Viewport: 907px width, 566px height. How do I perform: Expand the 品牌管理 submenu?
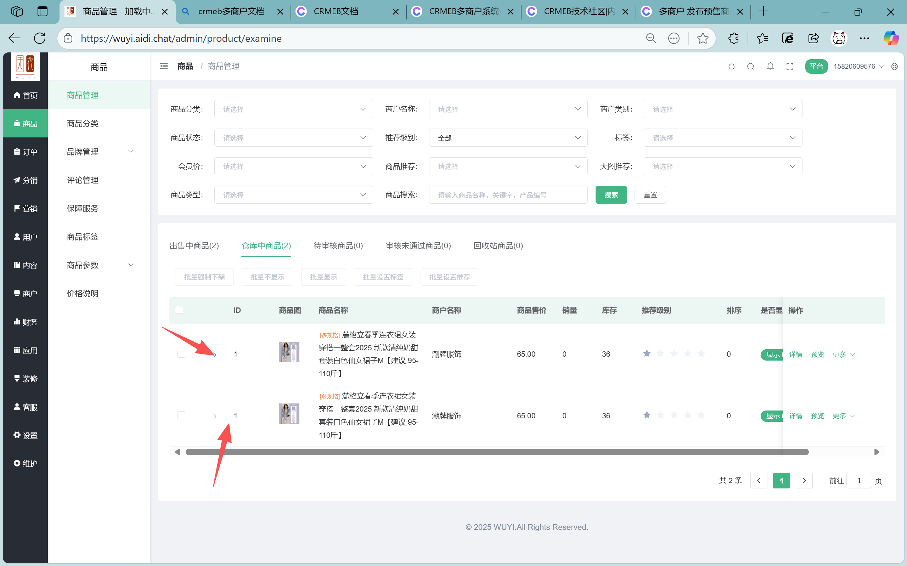coord(99,152)
